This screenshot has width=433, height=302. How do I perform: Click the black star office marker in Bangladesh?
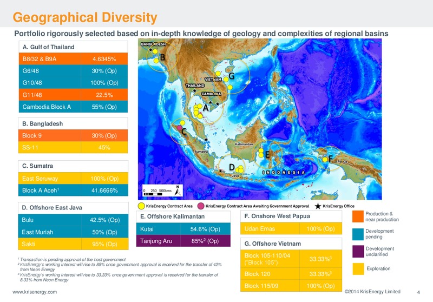coord(150,50)
